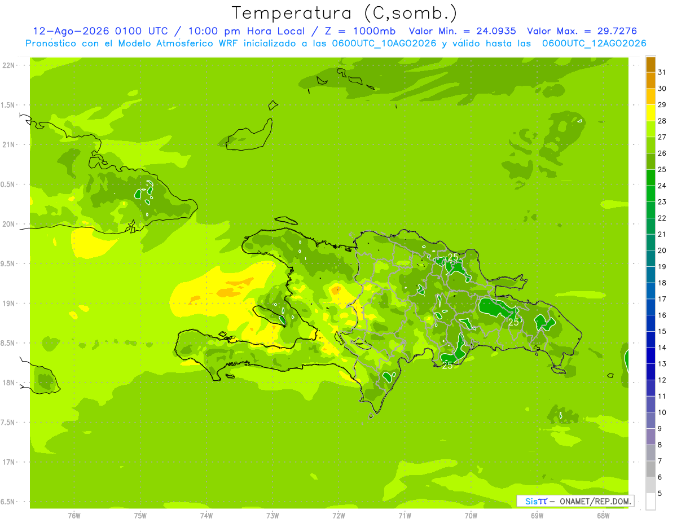Click the '21N' latitude axis label
Viewport: 677px width, 523px height.
8,144
